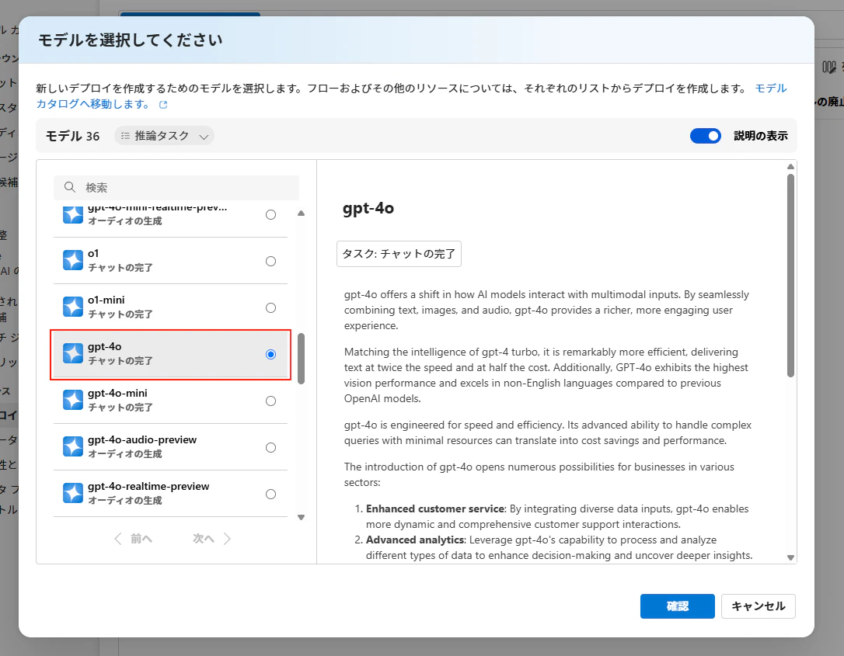
Task: Click the model list scrollbar thumb
Action: (301, 359)
